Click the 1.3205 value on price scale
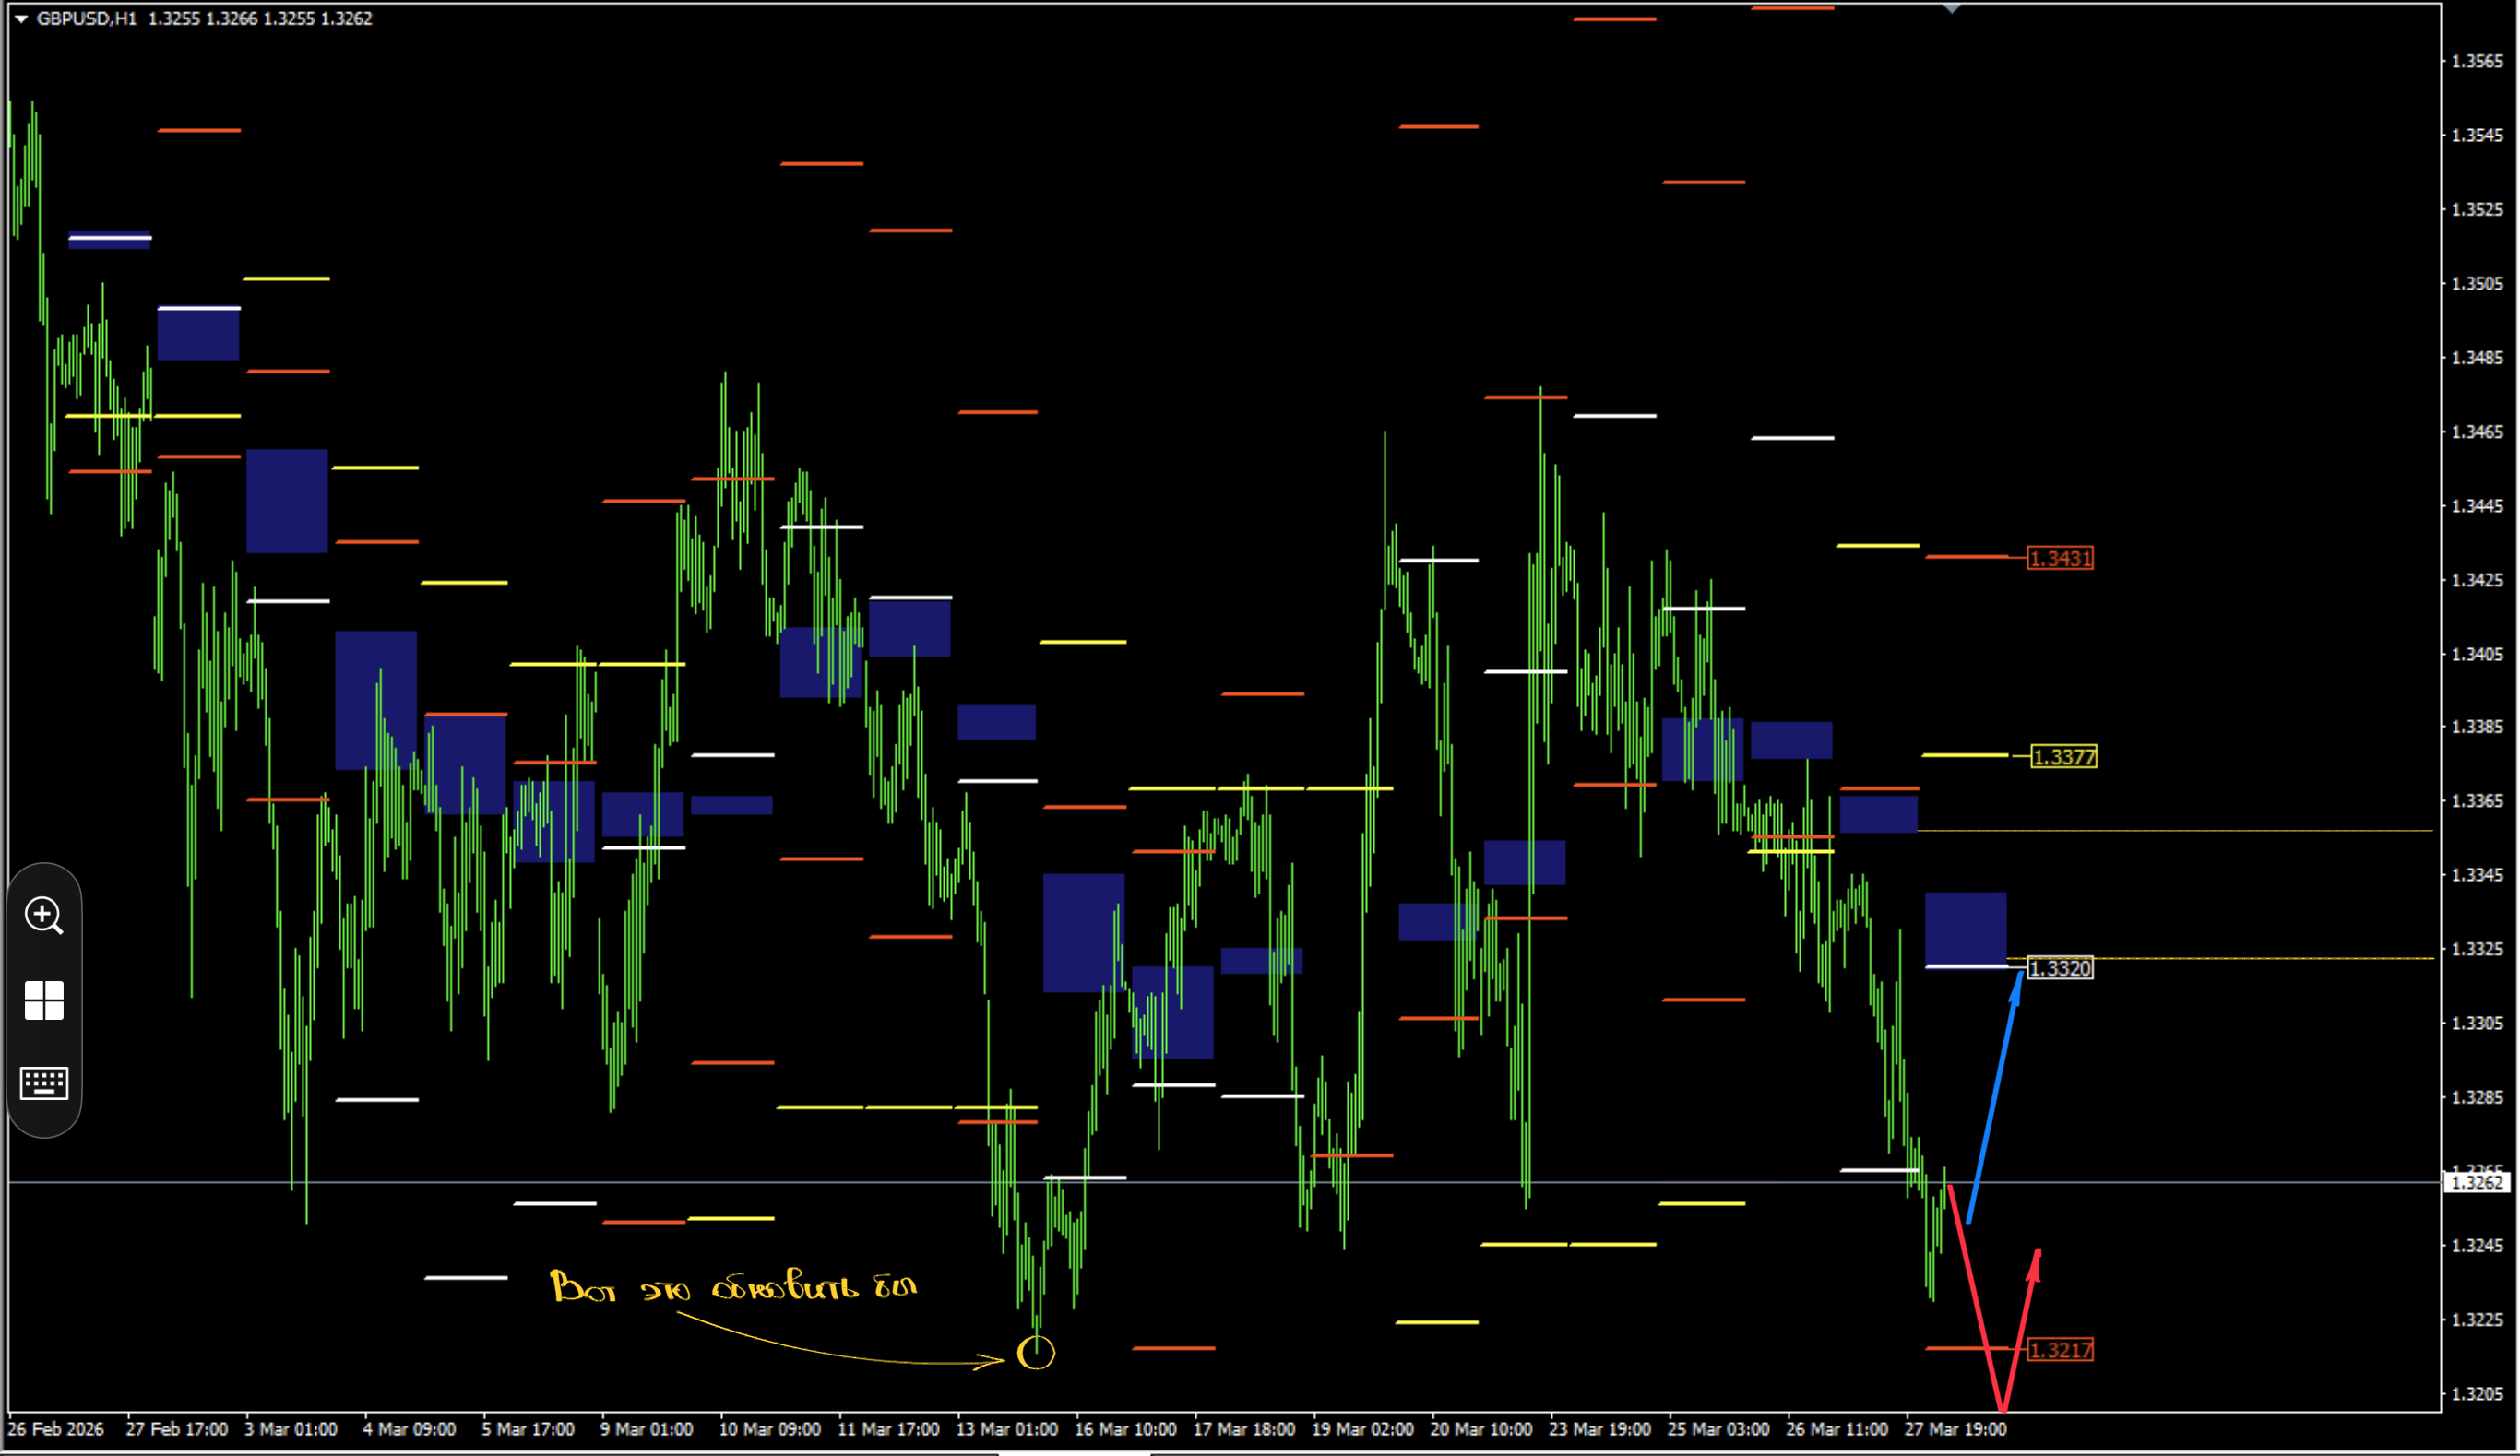Screen dimensions: 2520x1456 coord(2477,1394)
